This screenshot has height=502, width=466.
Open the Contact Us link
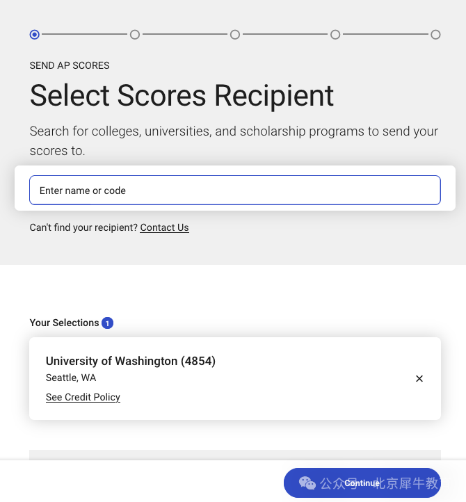(x=164, y=227)
